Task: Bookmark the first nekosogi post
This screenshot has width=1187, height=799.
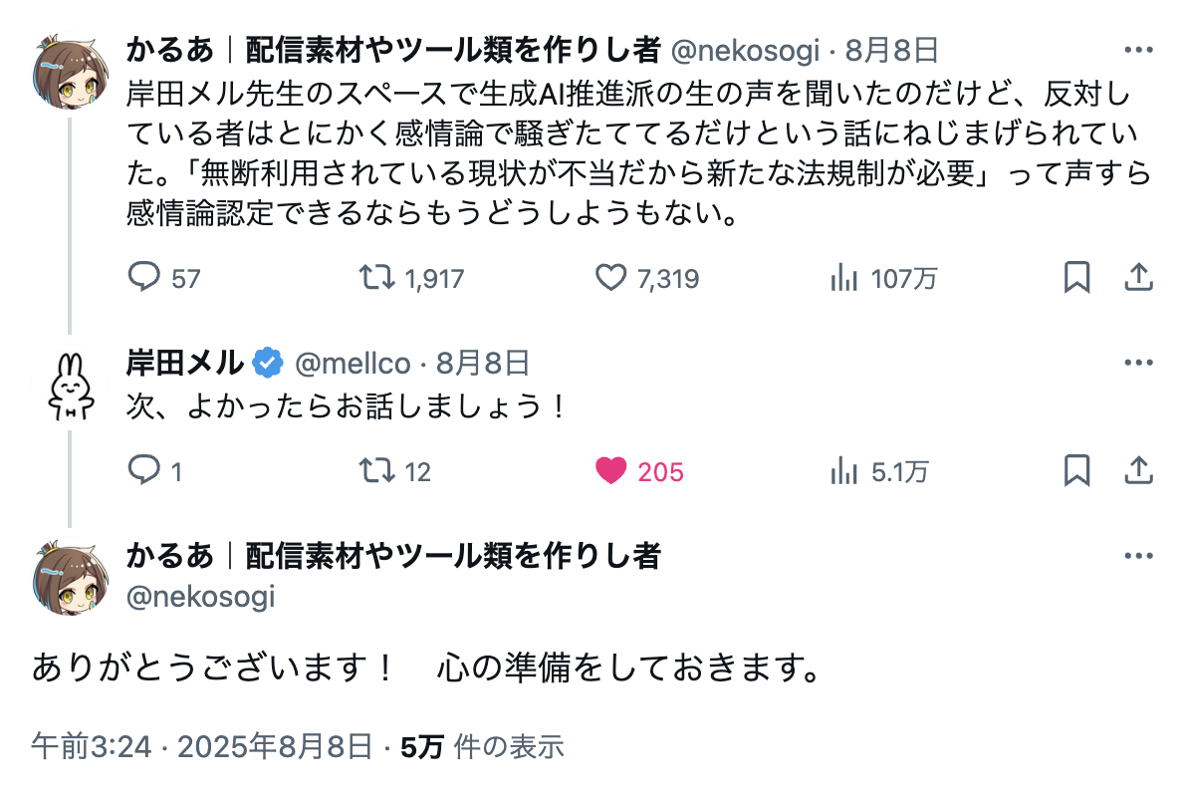Action: pos(1076,278)
